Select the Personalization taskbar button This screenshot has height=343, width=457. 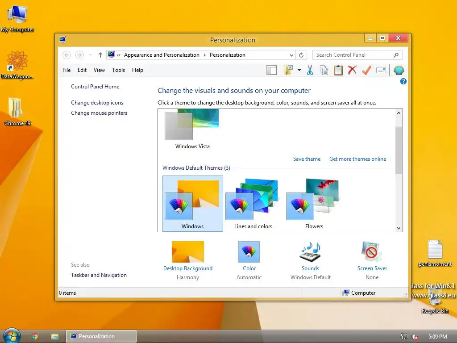101,336
